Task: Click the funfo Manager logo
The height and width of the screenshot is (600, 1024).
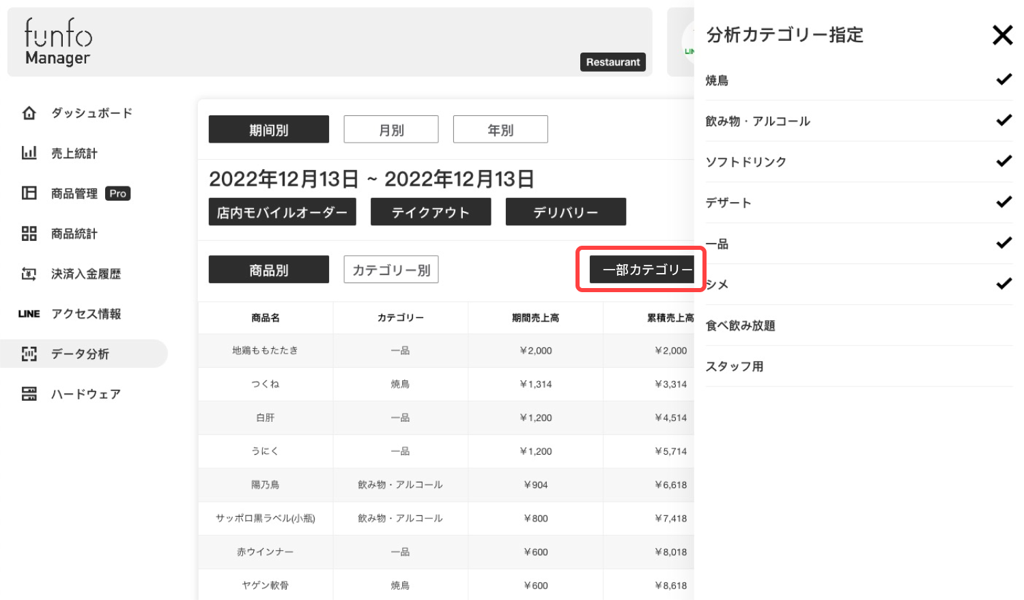Action: coord(58,42)
